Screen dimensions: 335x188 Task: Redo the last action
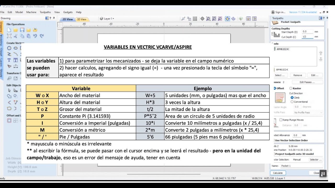click(x=41, y=36)
